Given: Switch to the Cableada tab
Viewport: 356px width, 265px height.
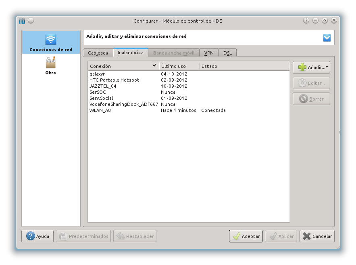Looking at the screenshot, I should [98, 53].
